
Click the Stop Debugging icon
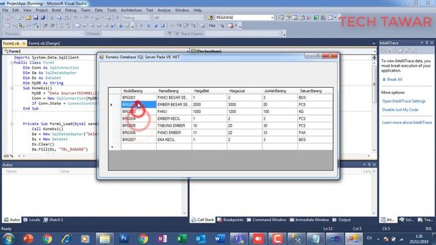pyautogui.click(x=156, y=26)
